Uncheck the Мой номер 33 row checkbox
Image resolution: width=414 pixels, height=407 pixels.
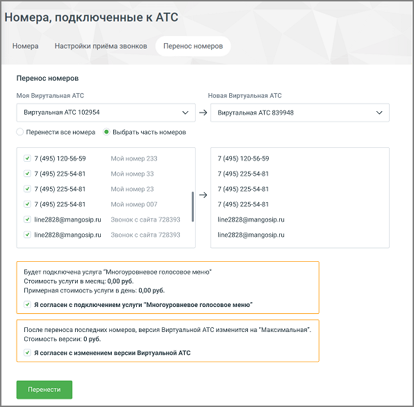pyautogui.click(x=27, y=174)
